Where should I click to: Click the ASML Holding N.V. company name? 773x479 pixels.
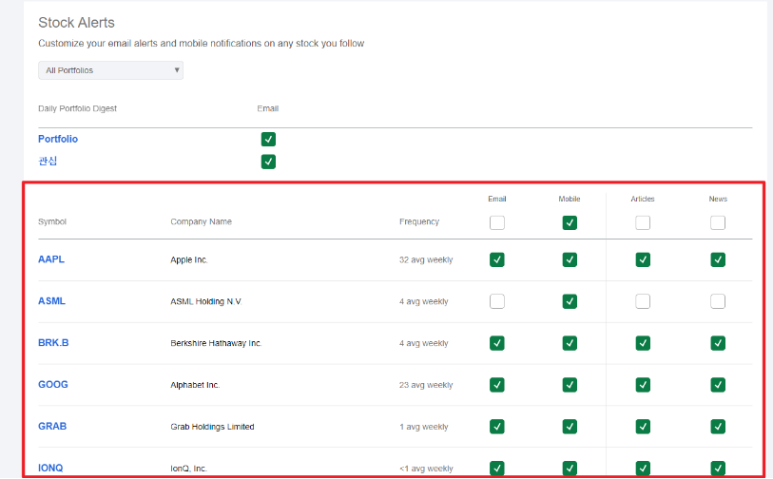206,301
